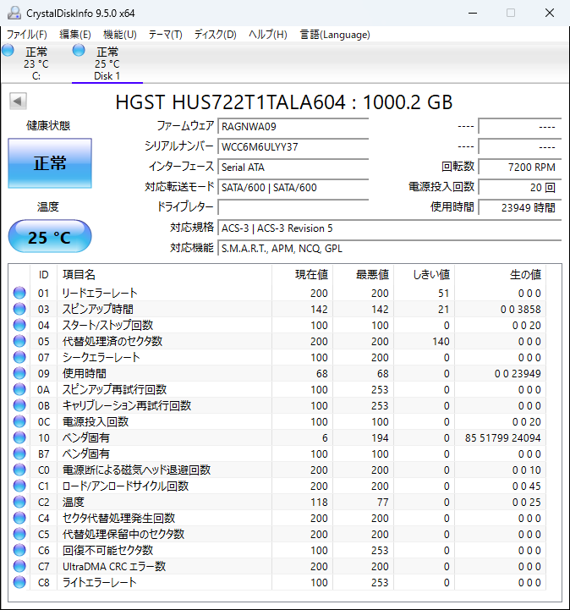
Task: Click status orb beside 代替処理済のセクタ数
Action: pos(19,341)
